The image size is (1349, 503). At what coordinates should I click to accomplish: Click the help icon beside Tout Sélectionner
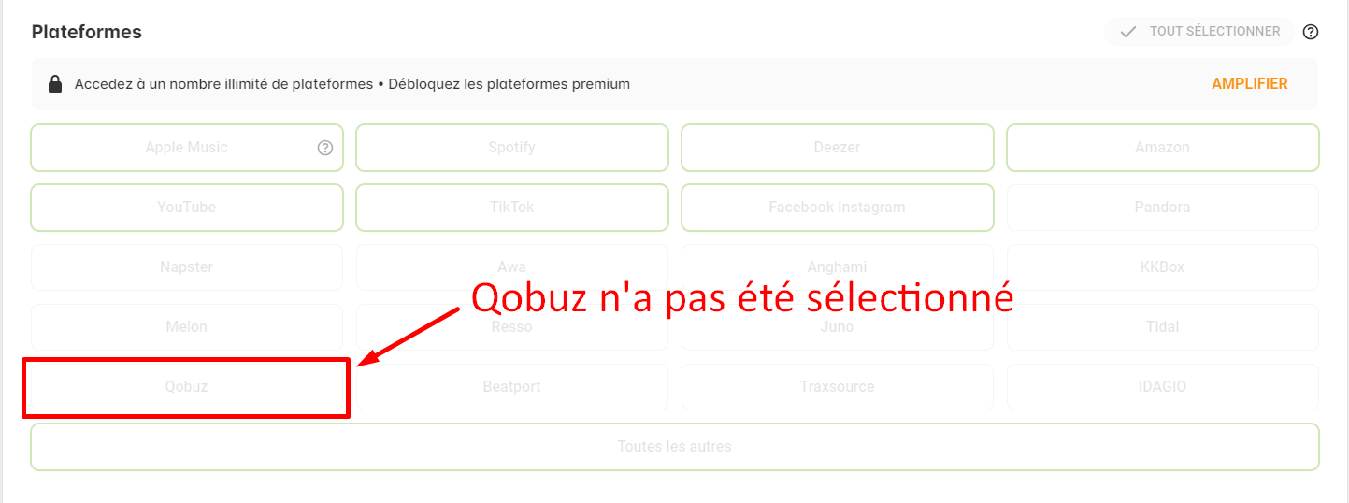[1311, 32]
